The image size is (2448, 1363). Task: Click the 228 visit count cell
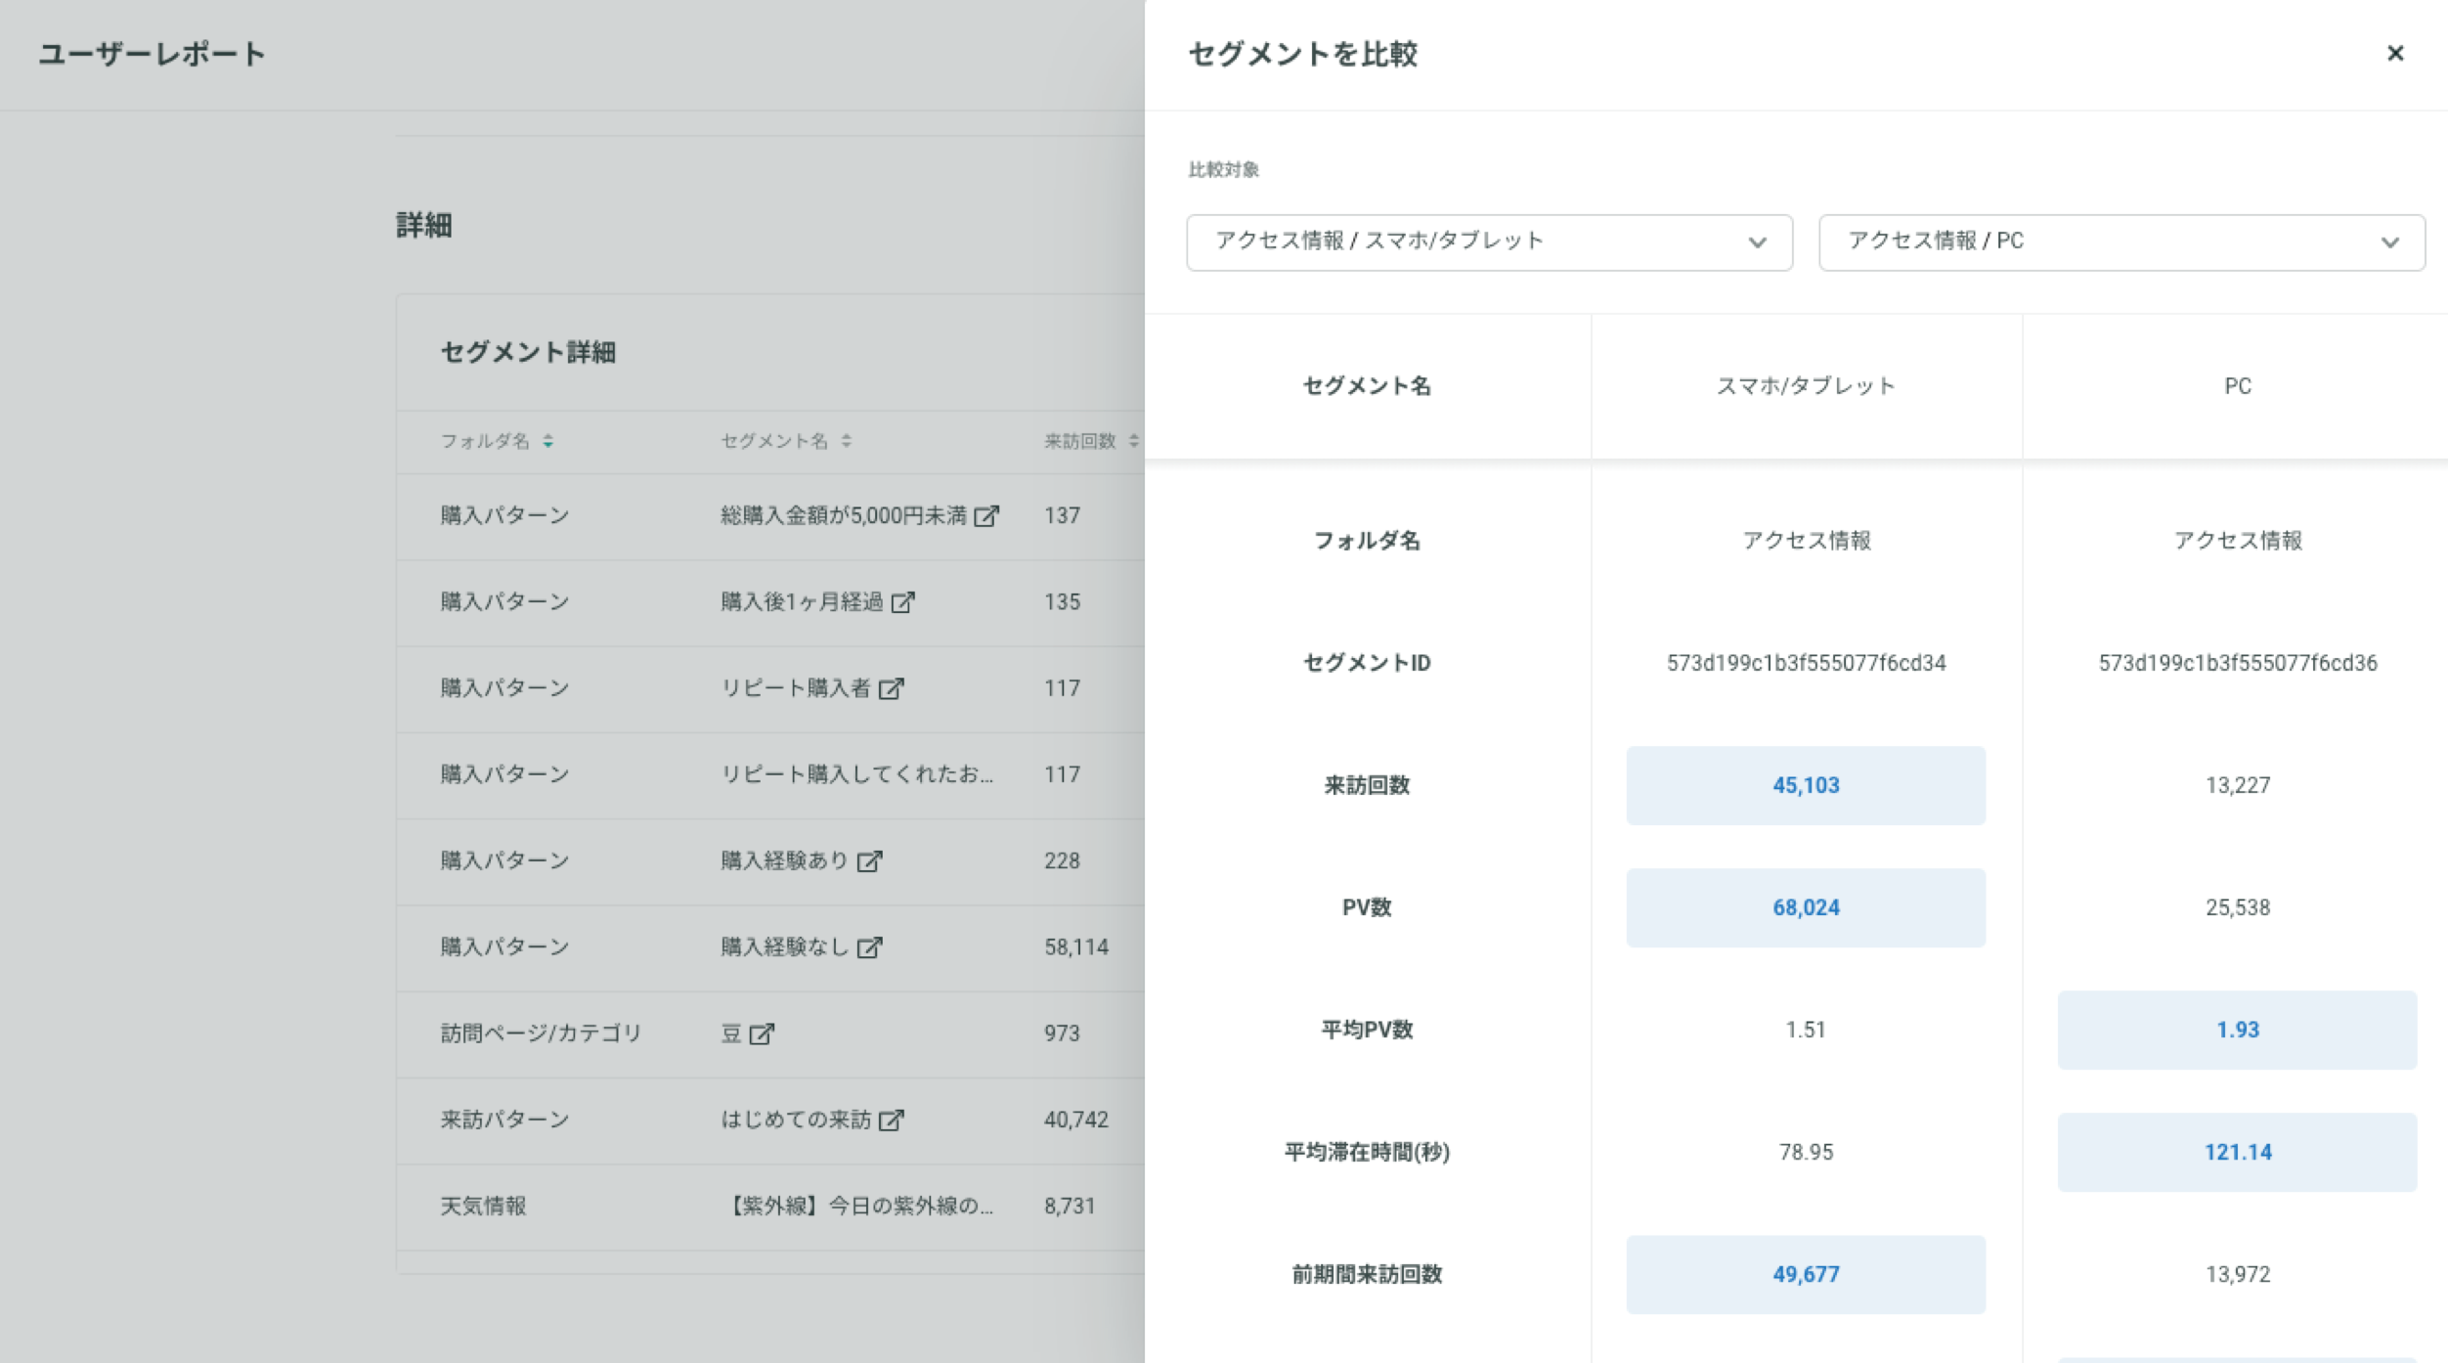click(1062, 860)
